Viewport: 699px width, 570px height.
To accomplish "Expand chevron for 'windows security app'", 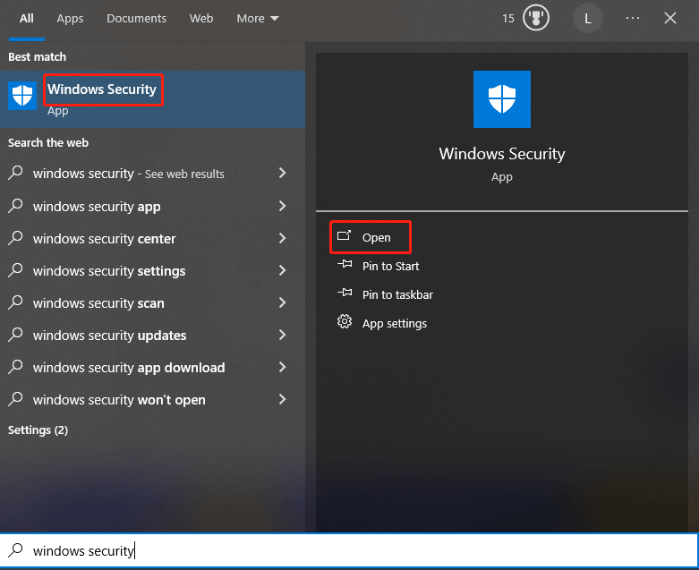I will pos(282,206).
